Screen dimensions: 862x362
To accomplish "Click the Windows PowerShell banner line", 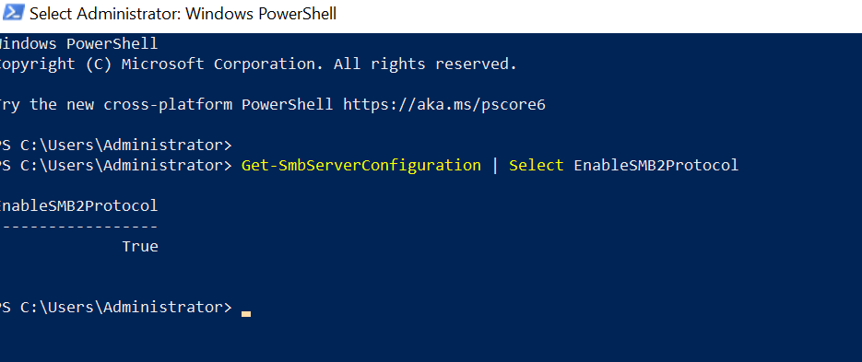I will 78,43.
